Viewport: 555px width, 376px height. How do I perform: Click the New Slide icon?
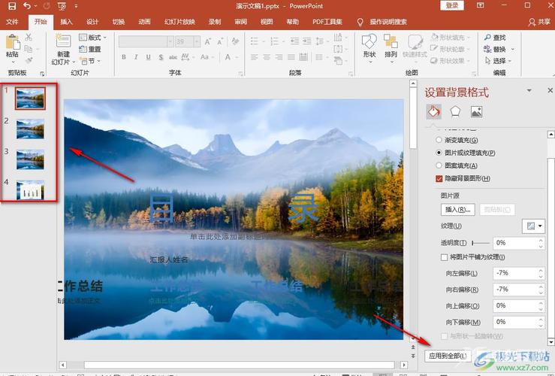pos(63,43)
